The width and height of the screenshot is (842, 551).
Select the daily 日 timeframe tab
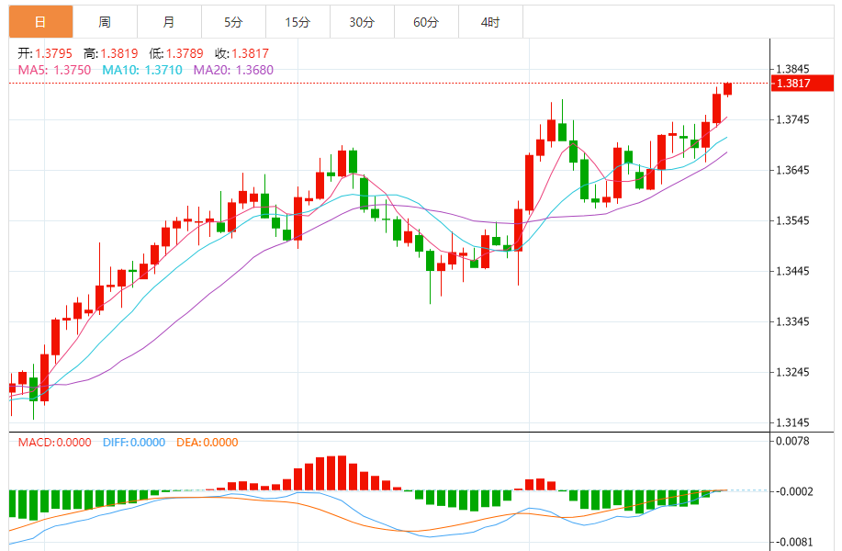click(x=40, y=22)
